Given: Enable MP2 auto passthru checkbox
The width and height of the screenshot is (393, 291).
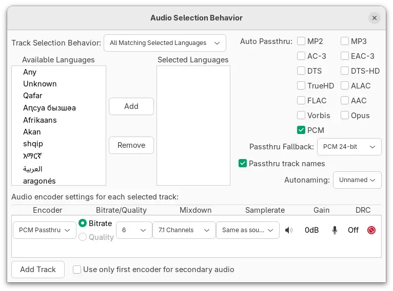Looking at the screenshot, I should click(x=302, y=41).
